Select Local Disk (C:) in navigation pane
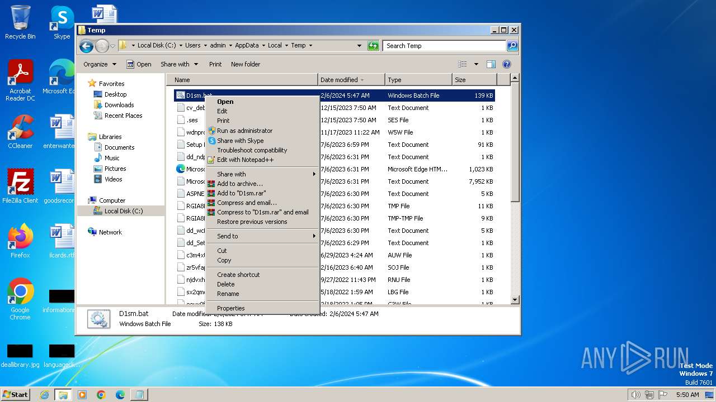 point(124,211)
